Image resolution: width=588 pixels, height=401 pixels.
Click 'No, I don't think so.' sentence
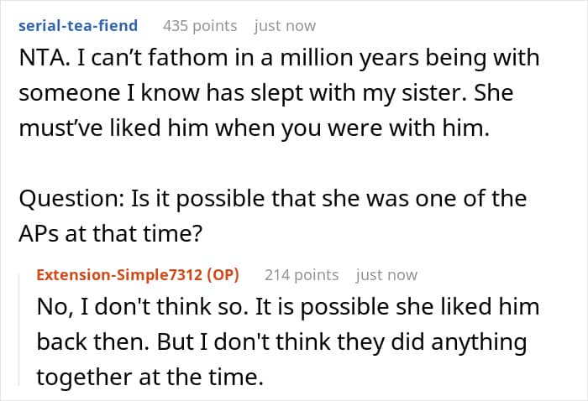143,307
